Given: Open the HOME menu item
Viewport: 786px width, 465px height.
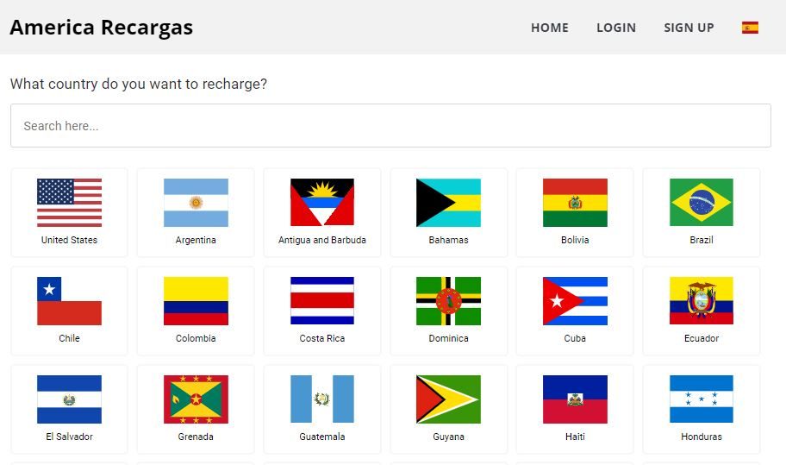Looking at the screenshot, I should 550,28.
